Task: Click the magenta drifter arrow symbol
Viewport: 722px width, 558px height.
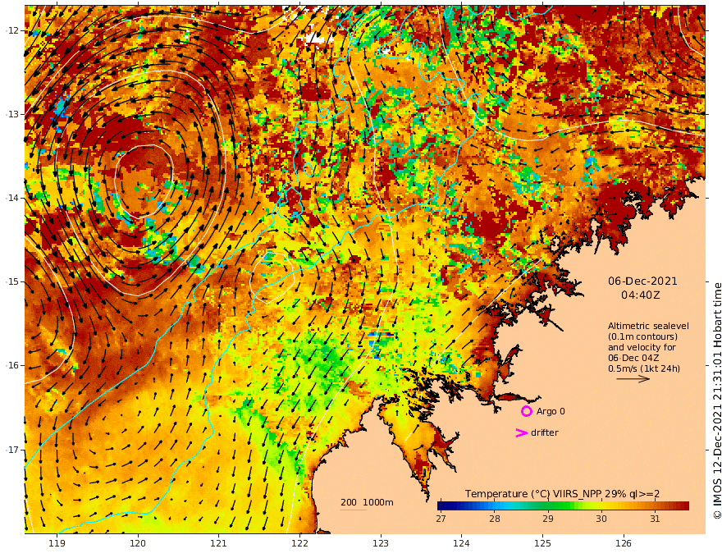Action: coord(521,432)
